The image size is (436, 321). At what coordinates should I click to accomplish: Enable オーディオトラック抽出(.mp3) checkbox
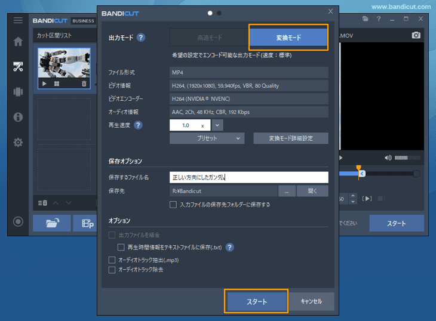112,260
